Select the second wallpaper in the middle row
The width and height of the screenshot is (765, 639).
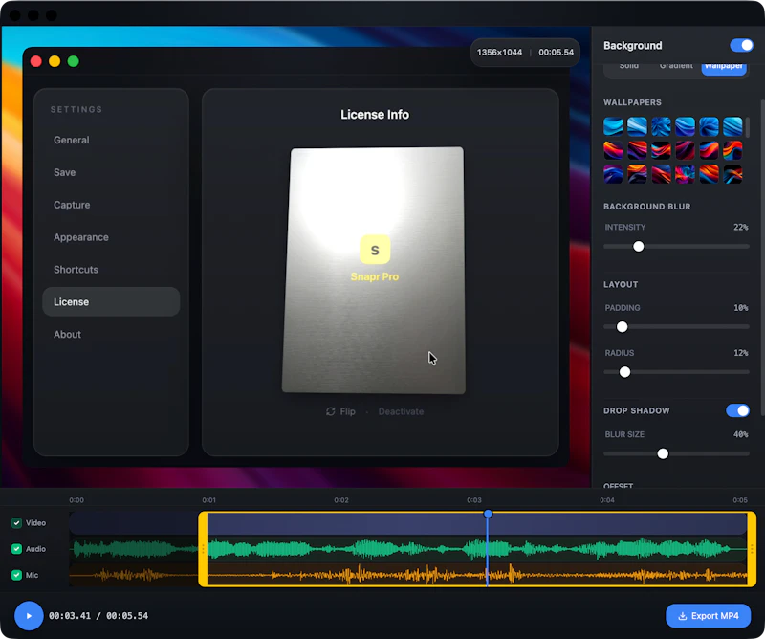[637, 150]
